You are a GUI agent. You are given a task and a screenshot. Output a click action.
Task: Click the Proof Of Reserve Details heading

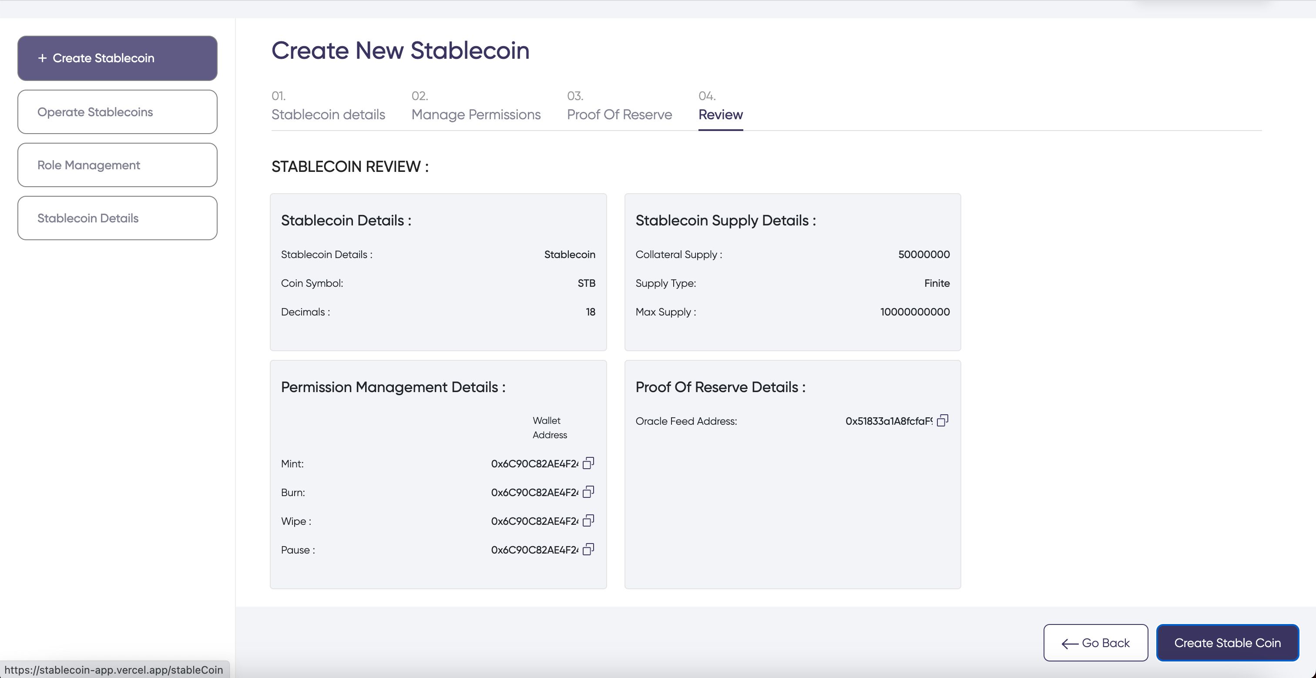[x=720, y=387]
